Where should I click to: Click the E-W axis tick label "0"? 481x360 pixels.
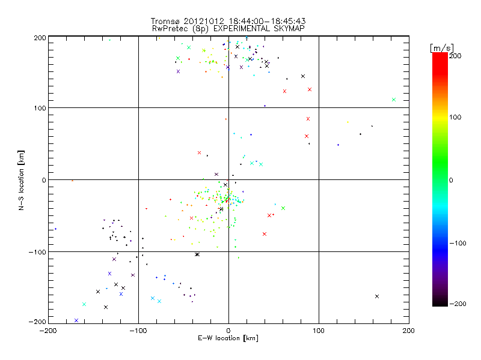tap(228, 331)
